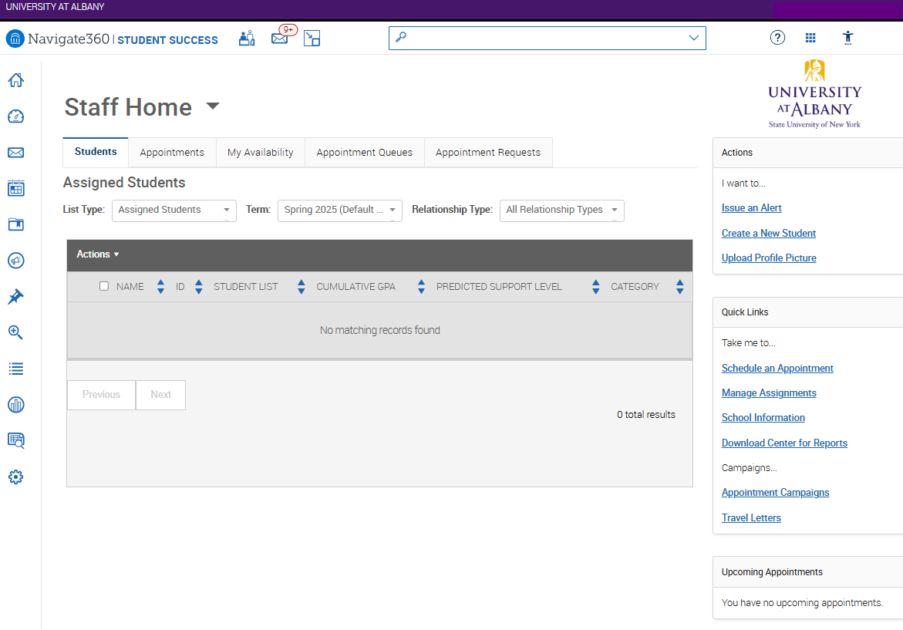Click the Issue an Alert link
The height and width of the screenshot is (630, 903).
(751, 208)
